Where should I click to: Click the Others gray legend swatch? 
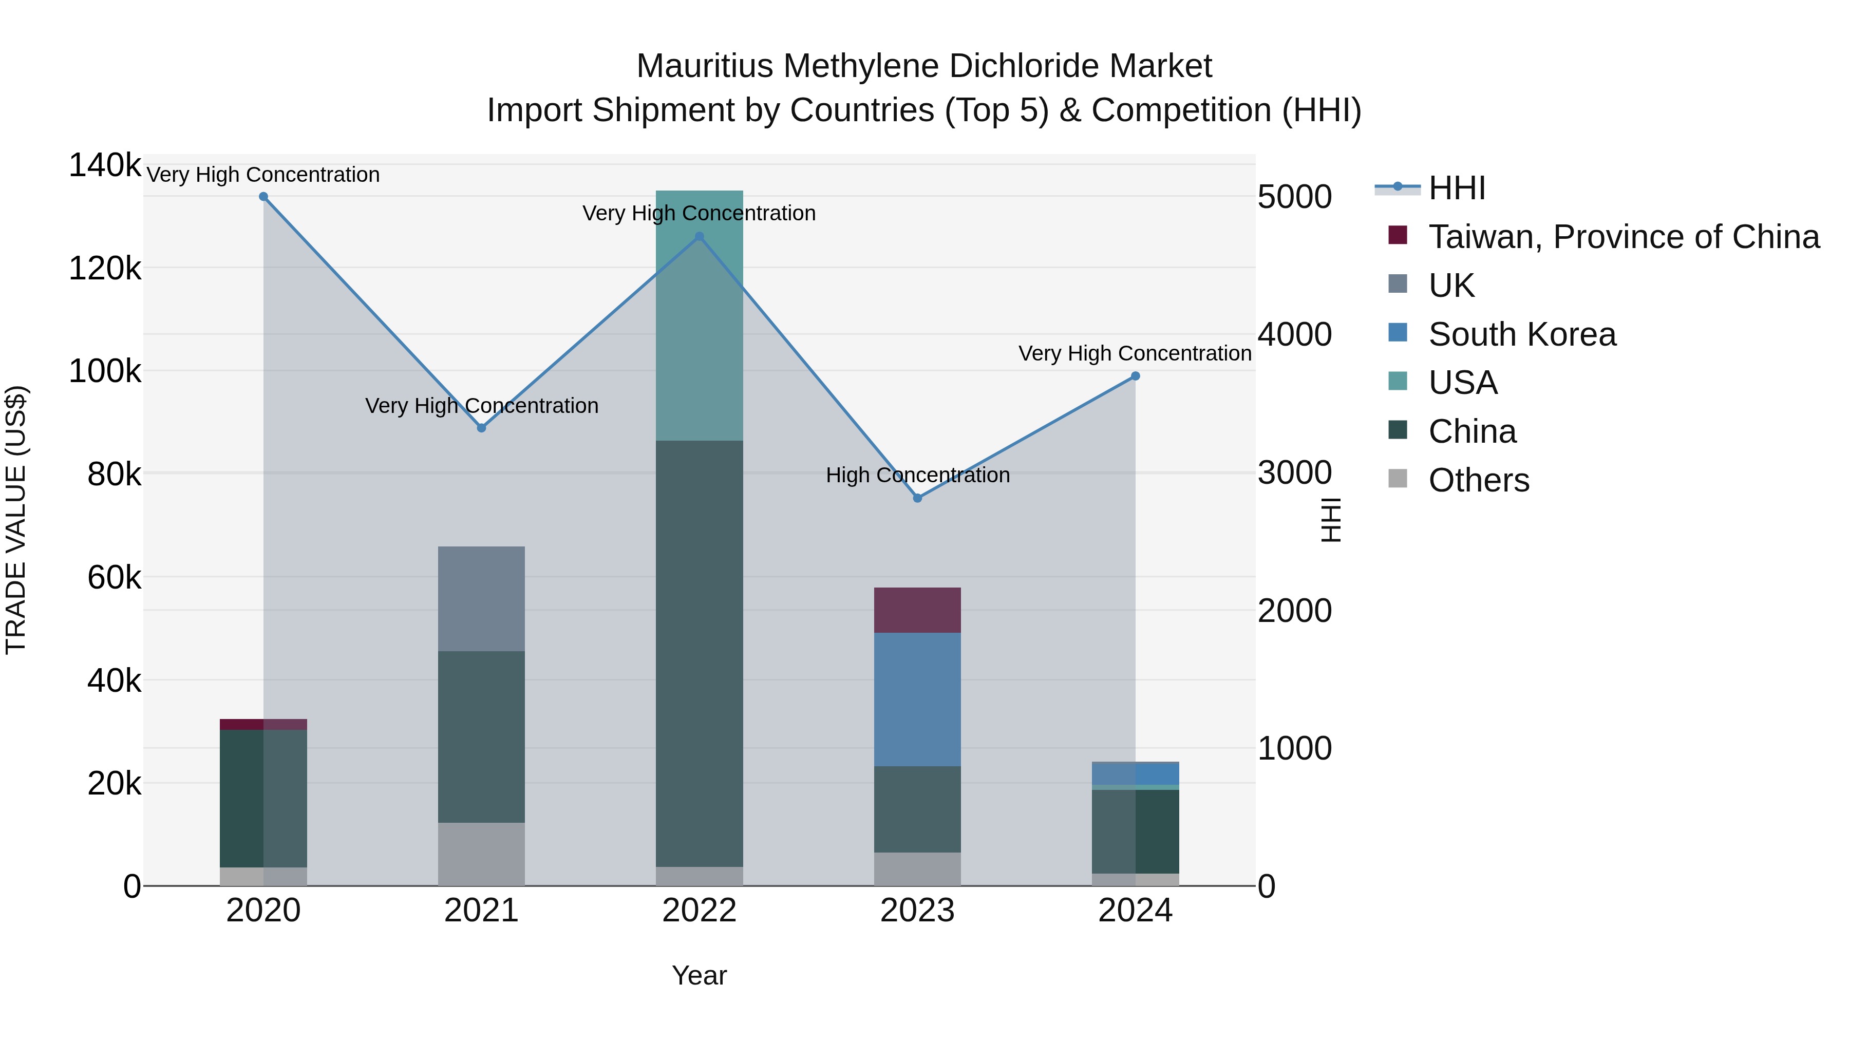pos(1398,478)
